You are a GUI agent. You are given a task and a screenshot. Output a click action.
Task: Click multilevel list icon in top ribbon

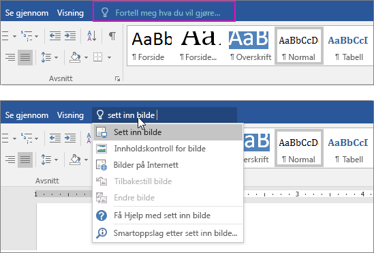point(29,36)
